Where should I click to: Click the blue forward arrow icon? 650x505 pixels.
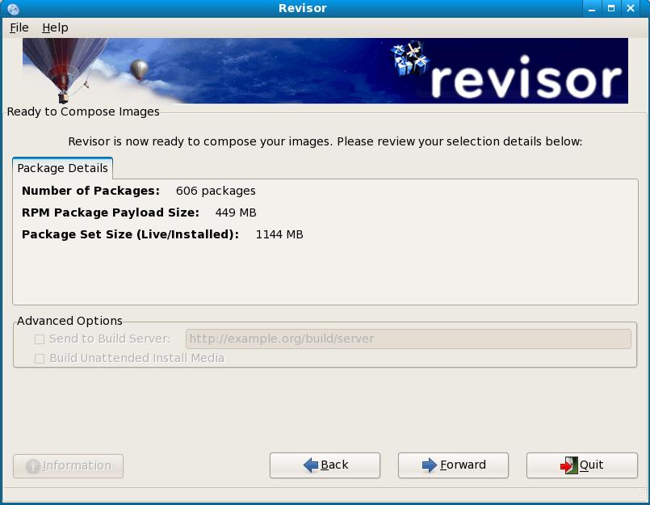[x=429, y=465]
